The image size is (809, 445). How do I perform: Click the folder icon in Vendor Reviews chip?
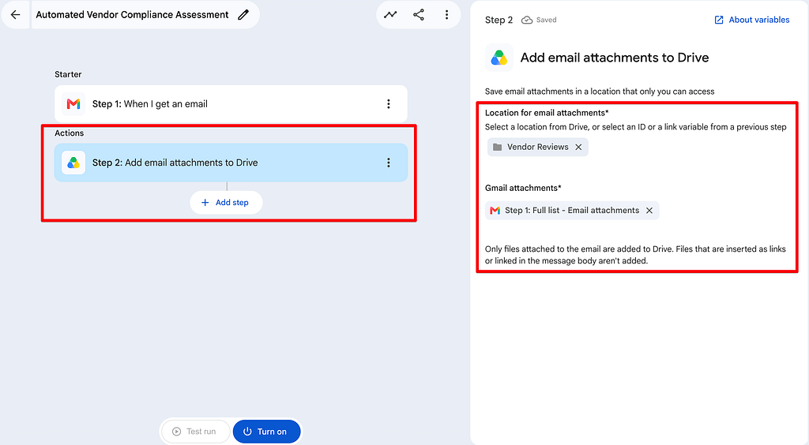[498, 147]
